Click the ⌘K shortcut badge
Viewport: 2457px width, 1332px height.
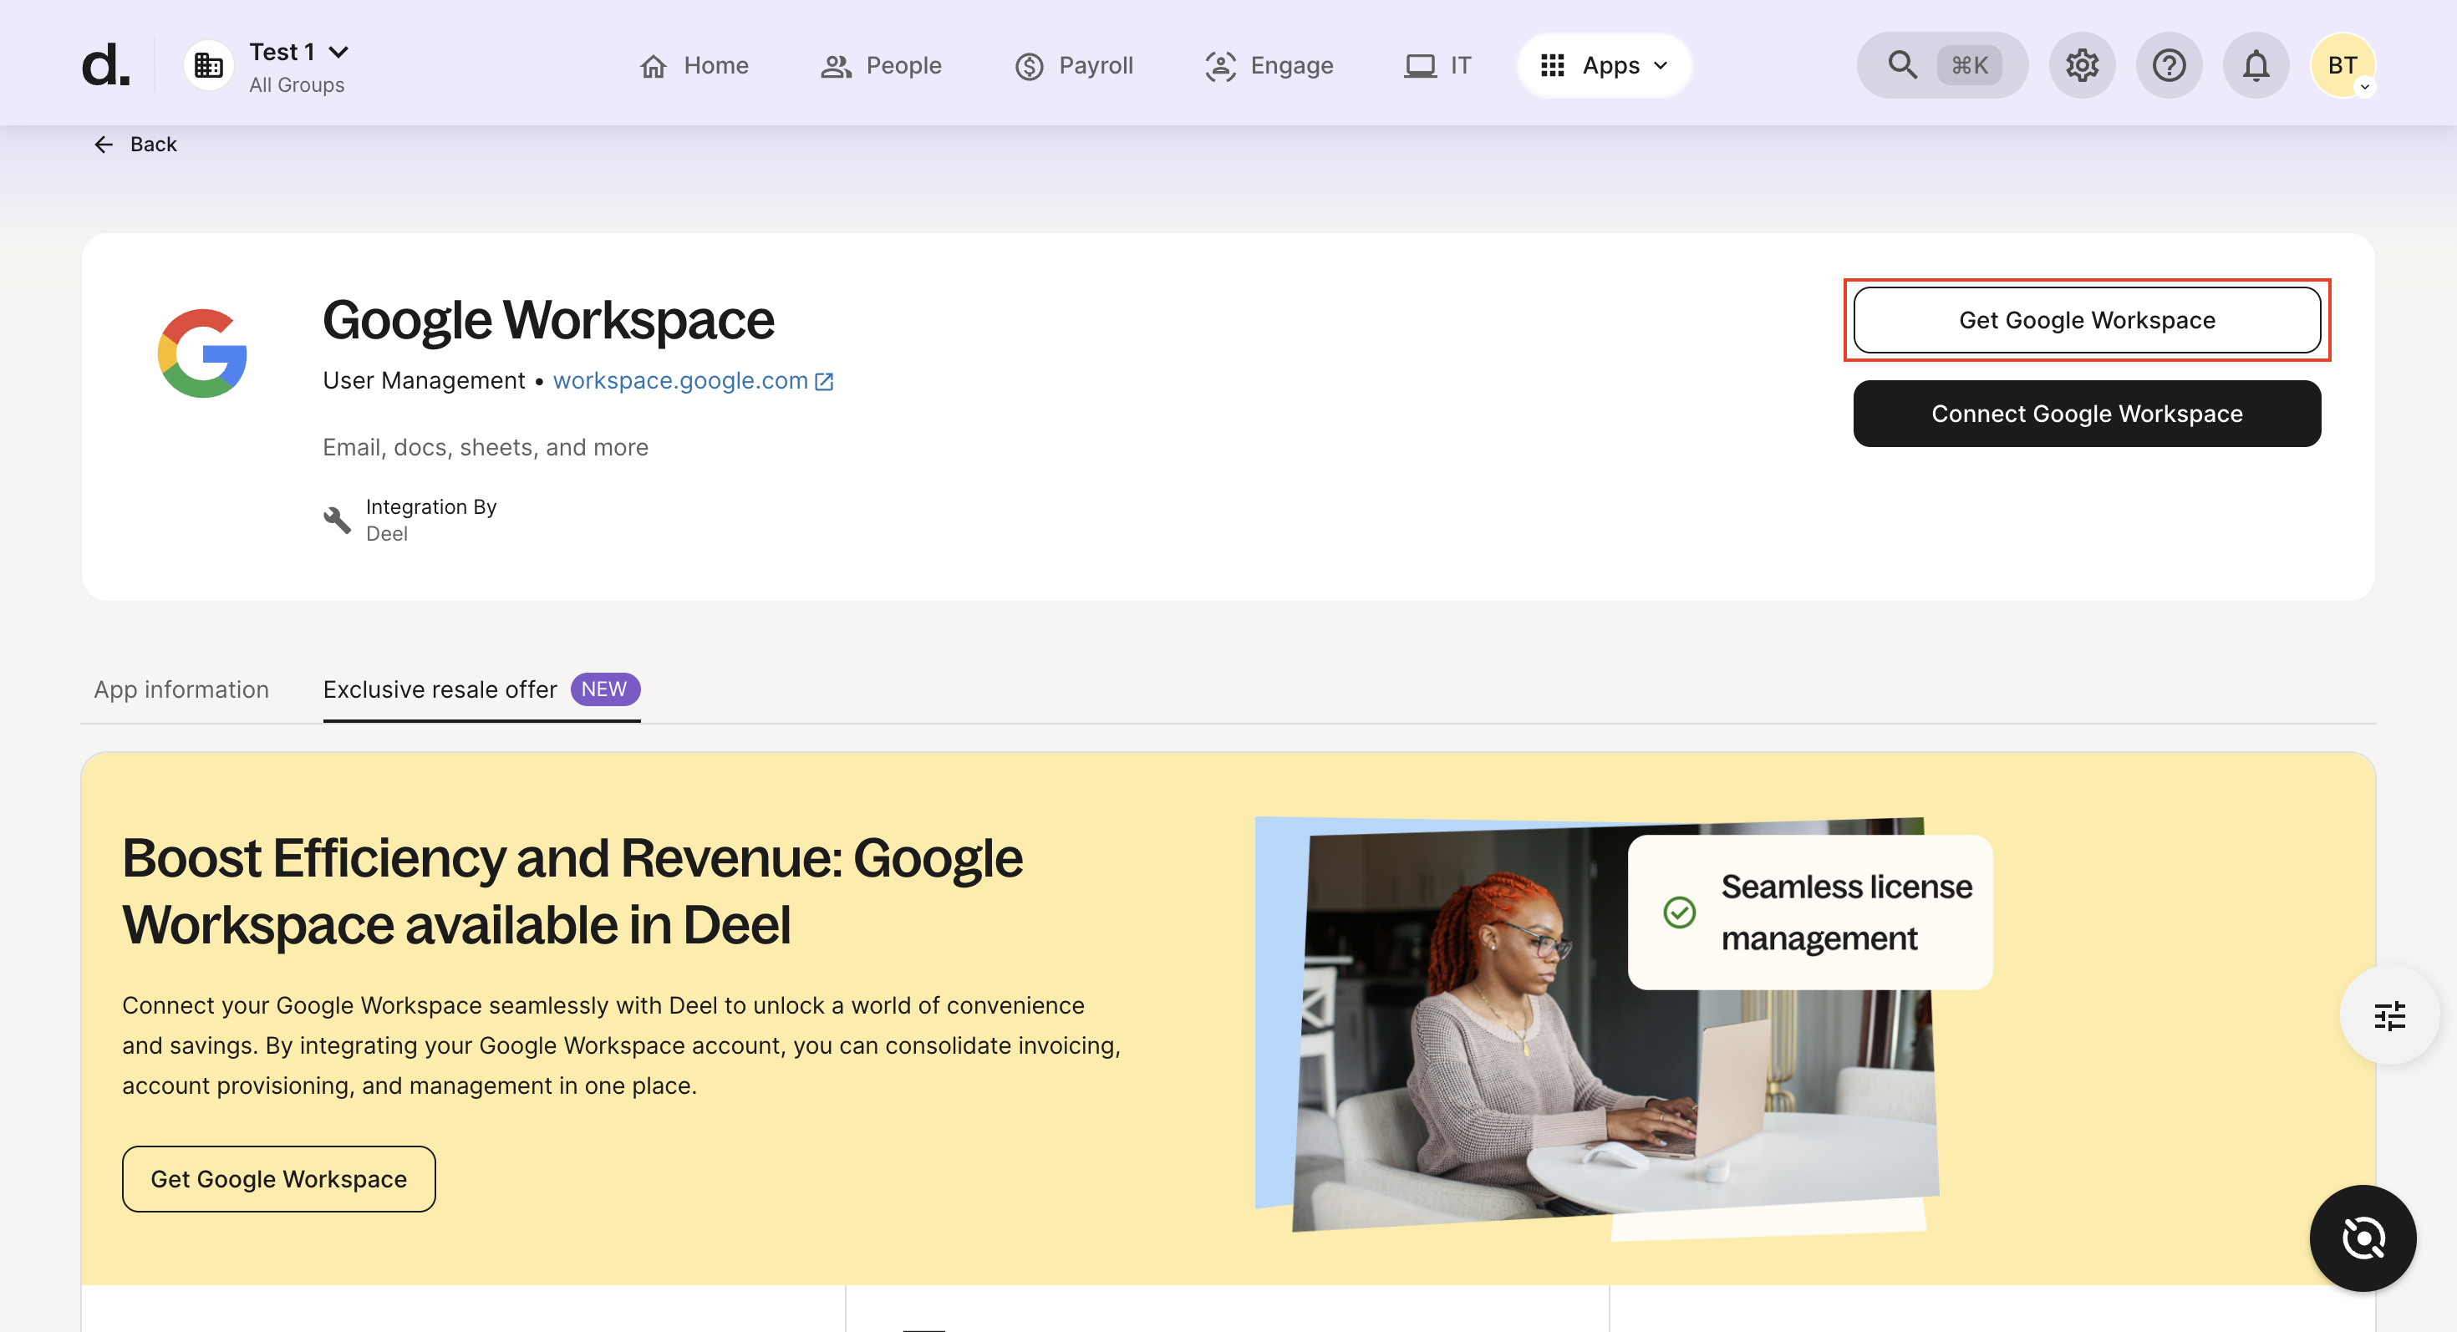point(1970,65)
